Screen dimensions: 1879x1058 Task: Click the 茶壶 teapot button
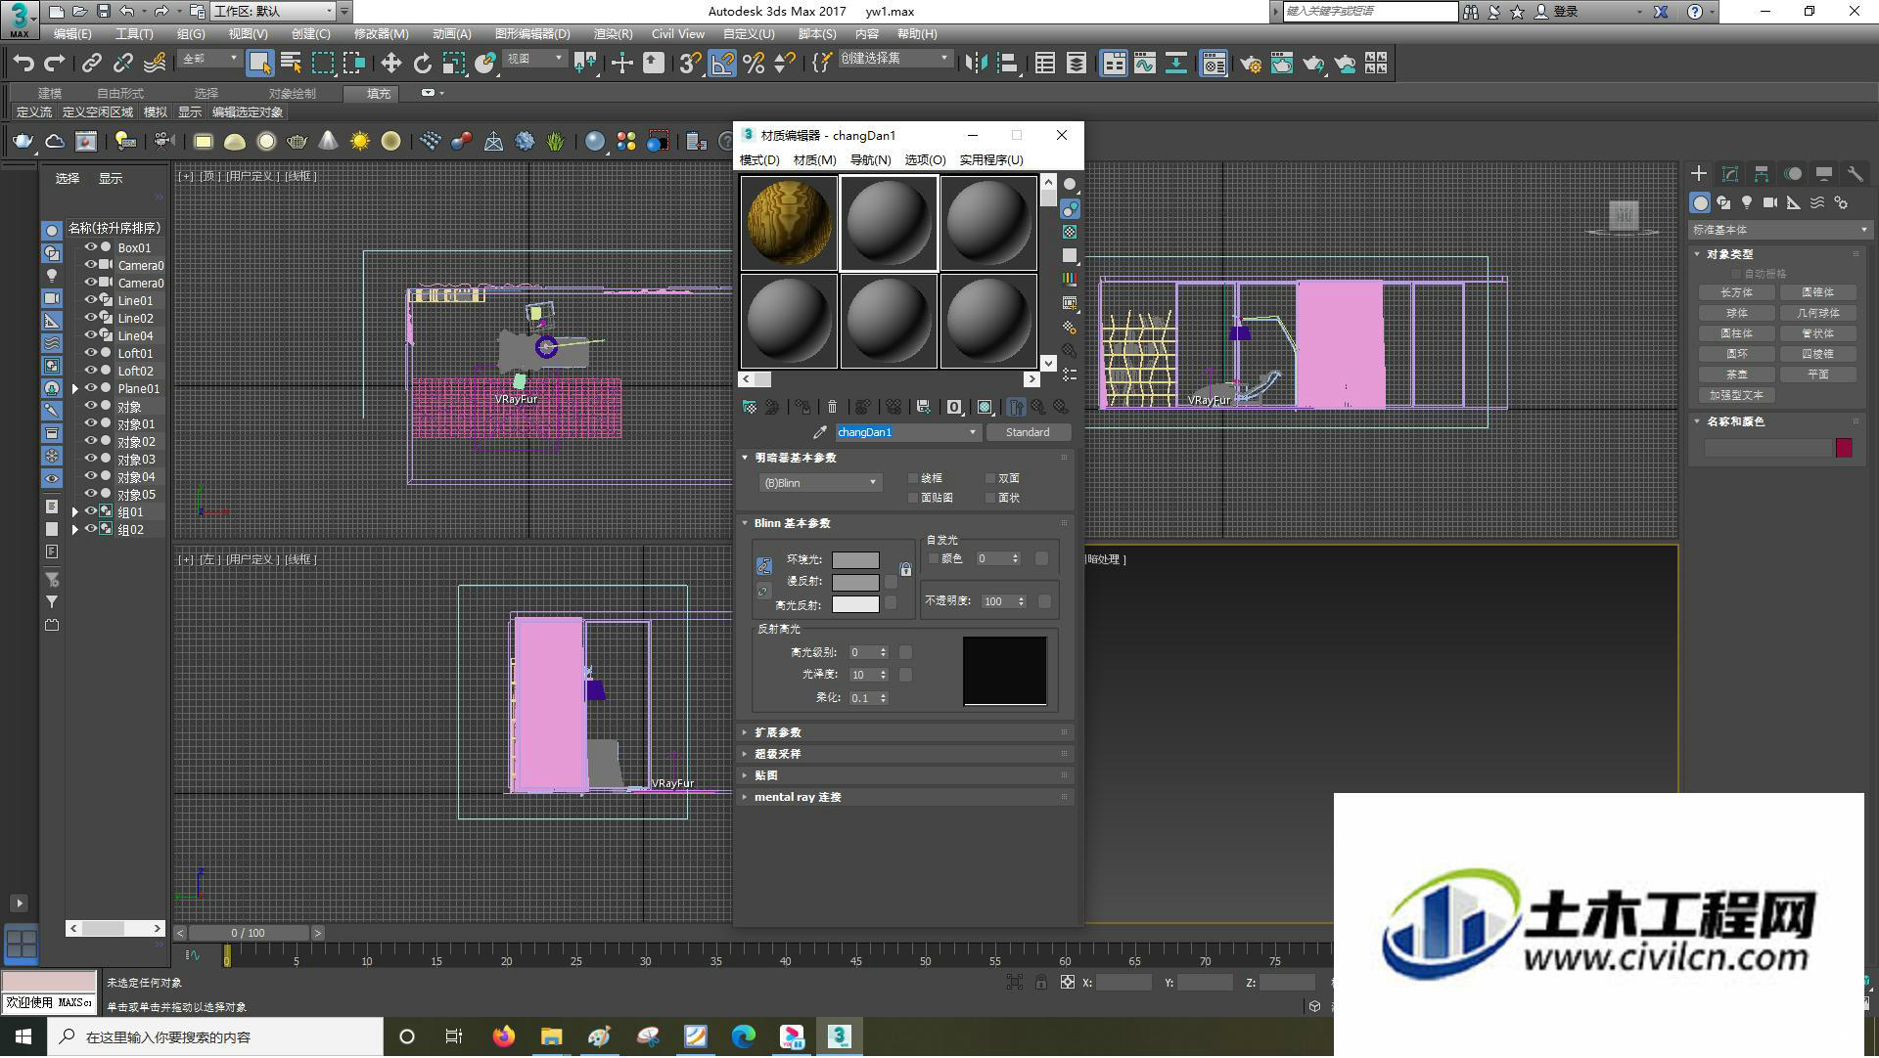tap(1737, 375)
